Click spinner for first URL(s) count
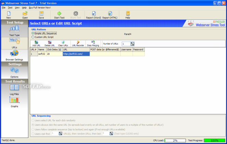The image size is (227, 144). click(61, 134)
